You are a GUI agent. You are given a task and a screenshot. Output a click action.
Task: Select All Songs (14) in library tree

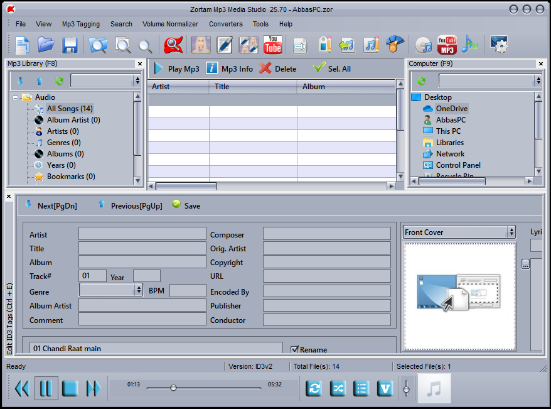point(70,109)
